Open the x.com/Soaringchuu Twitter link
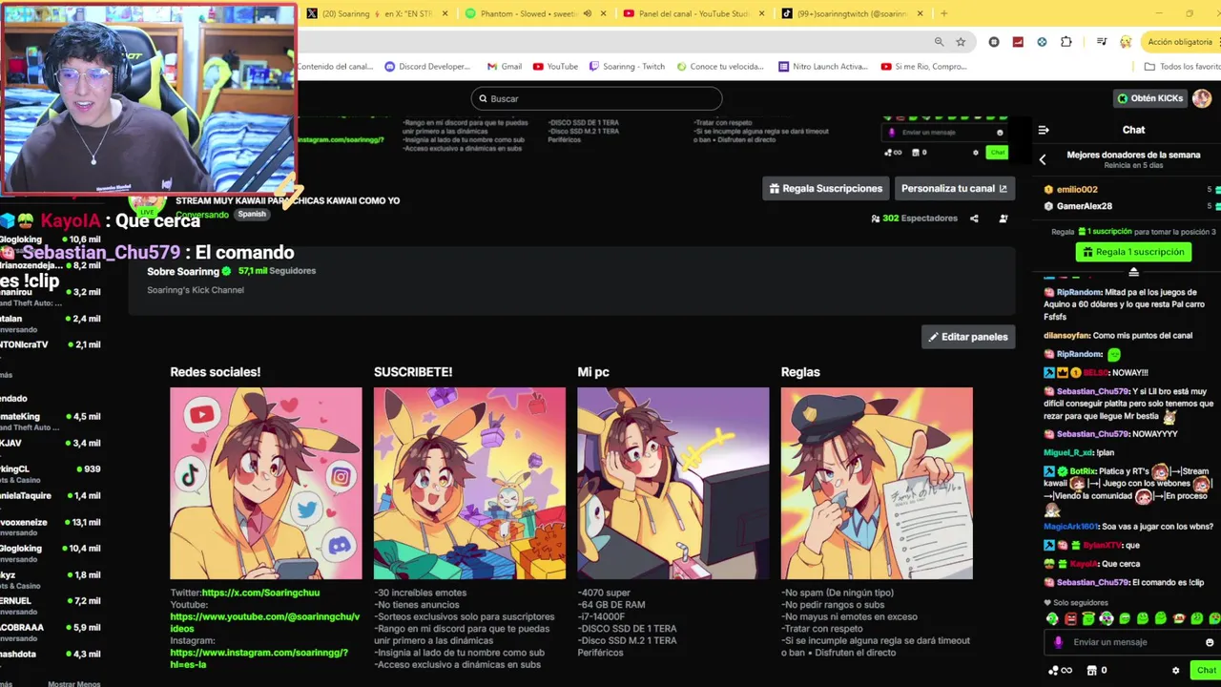Viewport: 1221px width, 687px height. 260,593
